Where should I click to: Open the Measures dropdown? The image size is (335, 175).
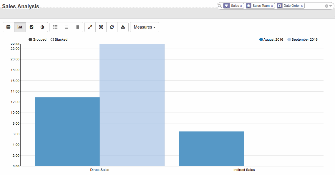pos(145,27)
